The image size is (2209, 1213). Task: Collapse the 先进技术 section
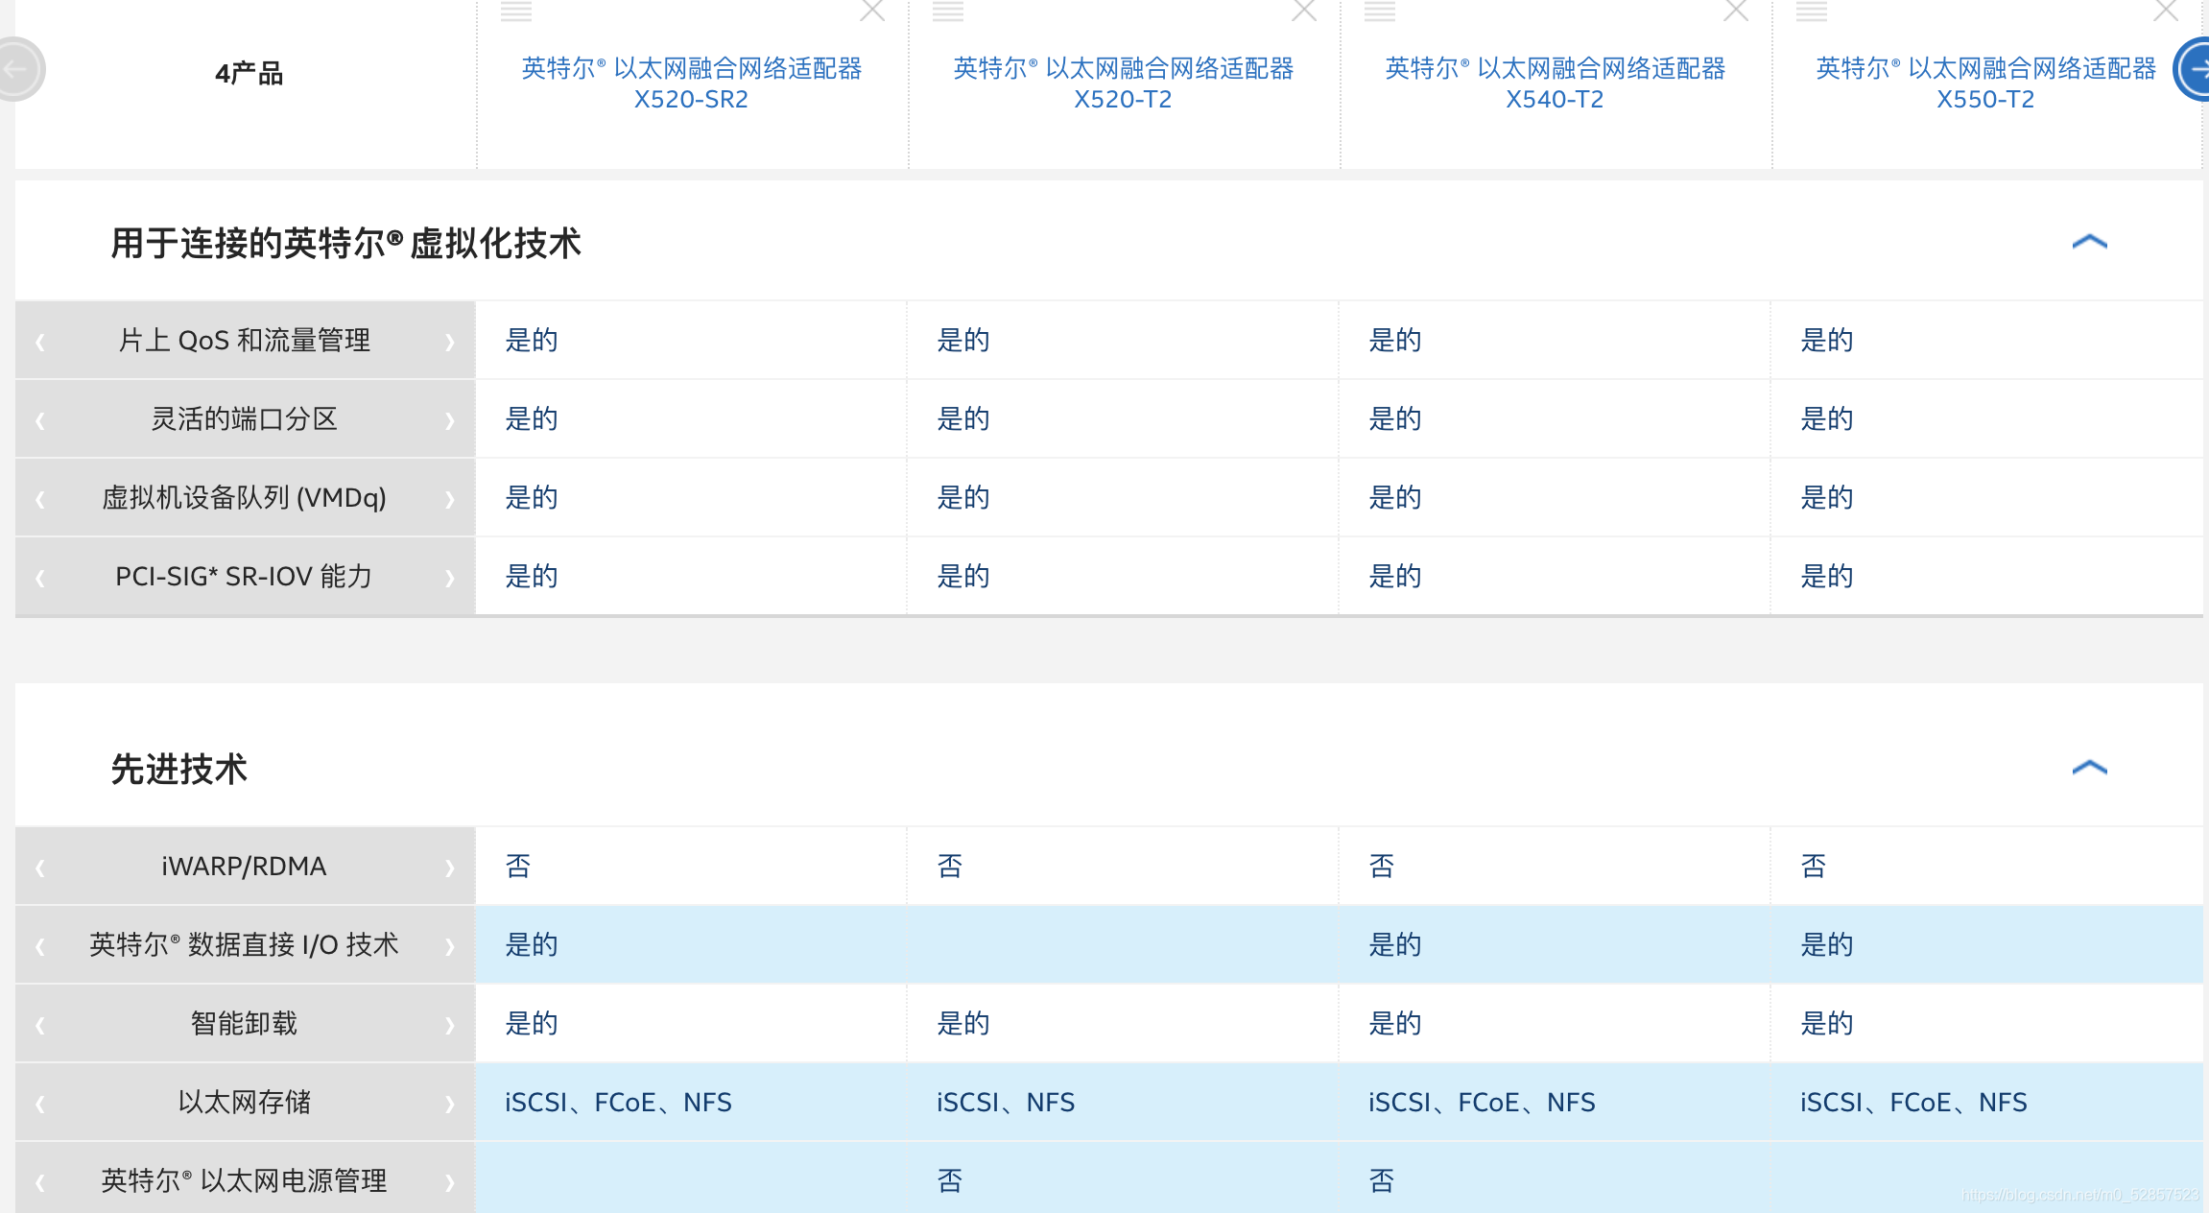coord(2089,768)
